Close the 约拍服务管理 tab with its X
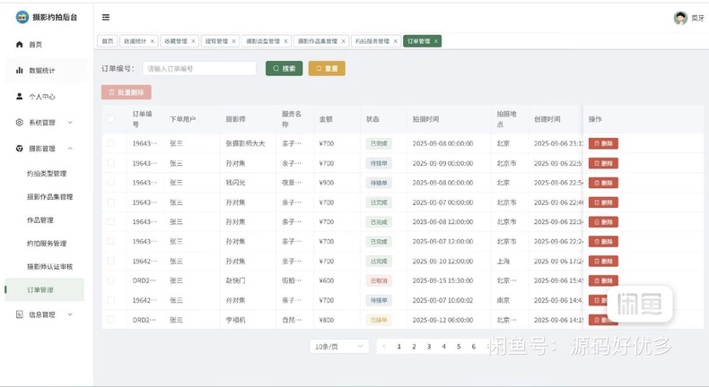 click(x=395, y=41)
